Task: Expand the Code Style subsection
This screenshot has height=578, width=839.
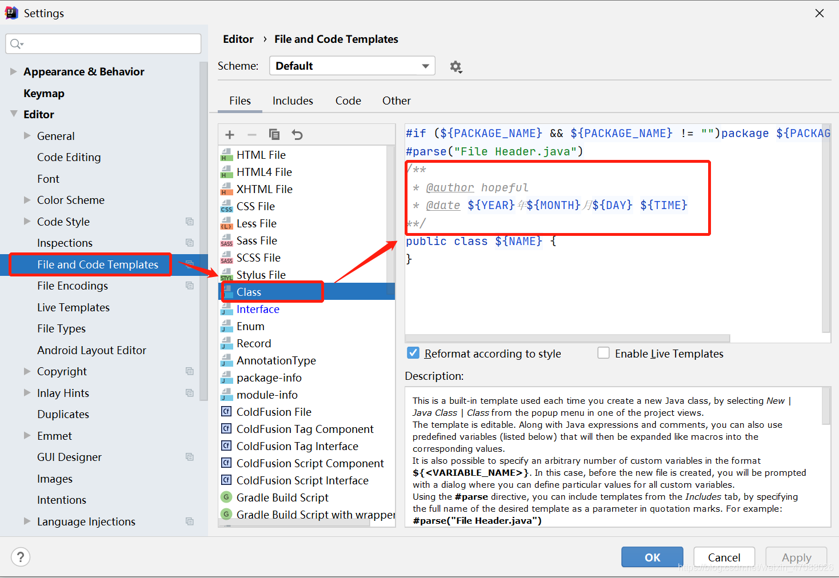Action: click(27, 222)
